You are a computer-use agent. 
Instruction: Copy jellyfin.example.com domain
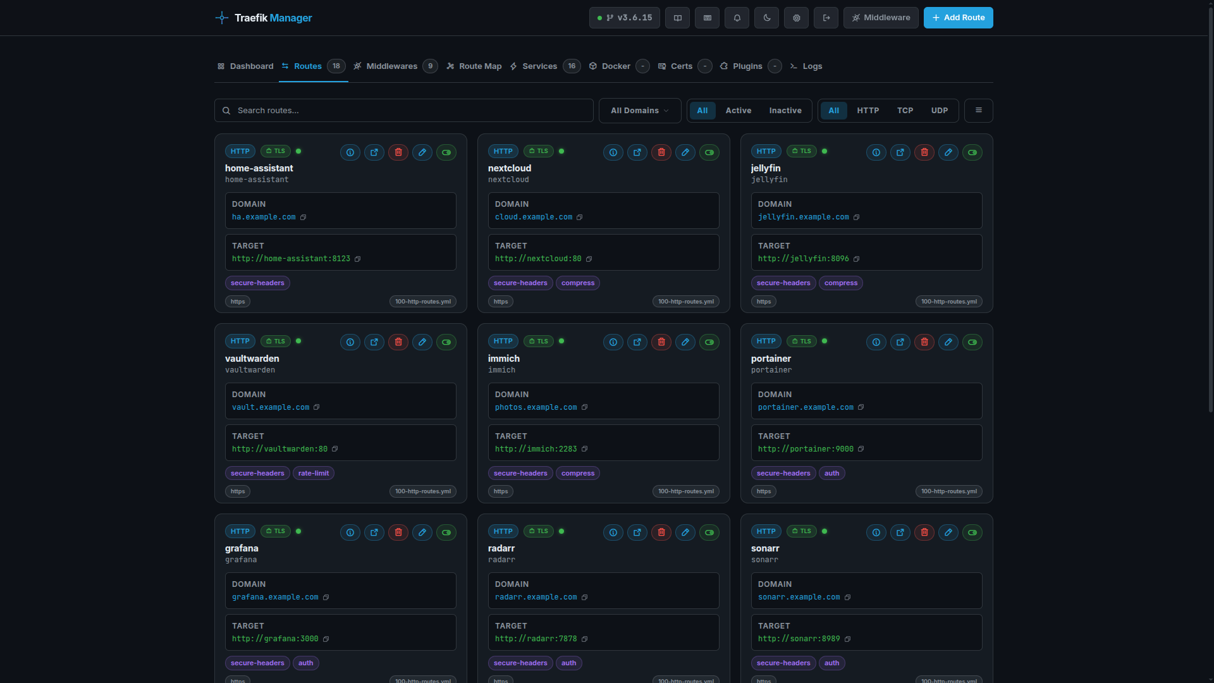click(857, 218)
